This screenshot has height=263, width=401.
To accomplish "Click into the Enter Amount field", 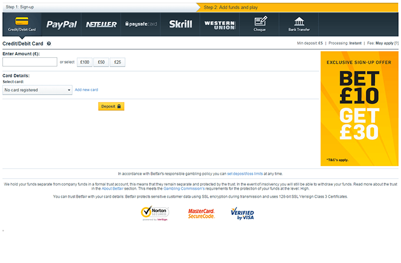I will 30,62.
